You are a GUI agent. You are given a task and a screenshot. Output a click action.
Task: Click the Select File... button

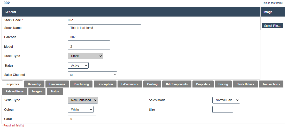(x=272, y=26)
